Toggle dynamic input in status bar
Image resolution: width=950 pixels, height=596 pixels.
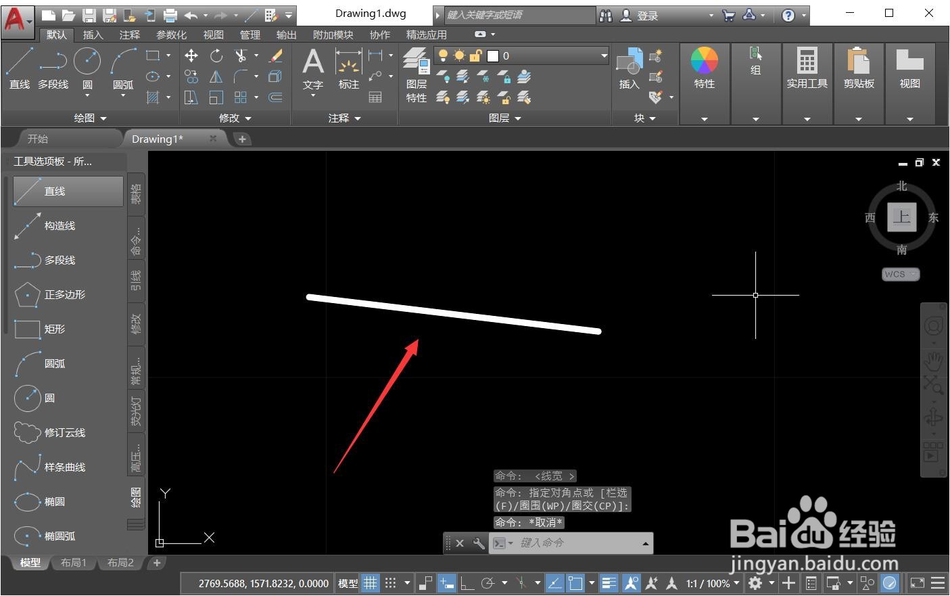click(x=446, y=582)
